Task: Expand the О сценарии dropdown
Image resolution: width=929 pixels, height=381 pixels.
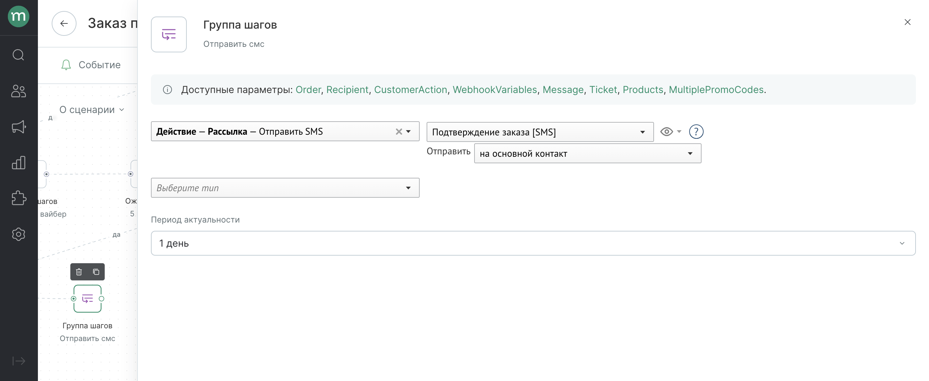Action: 92,110
